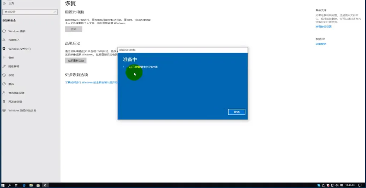Launch Microsoft Edge from the taskbar
The height and width of the screenshot is (188, 366).
pyautogui.click(x=24, y=186)
